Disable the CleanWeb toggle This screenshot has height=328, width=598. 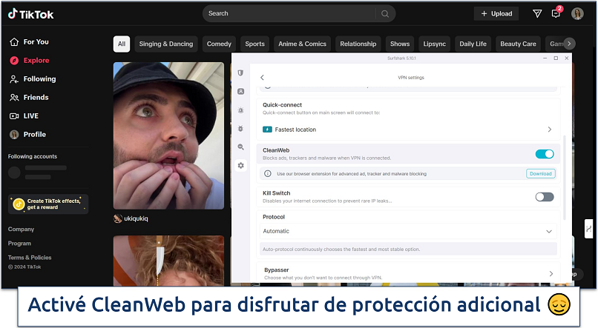544,154
